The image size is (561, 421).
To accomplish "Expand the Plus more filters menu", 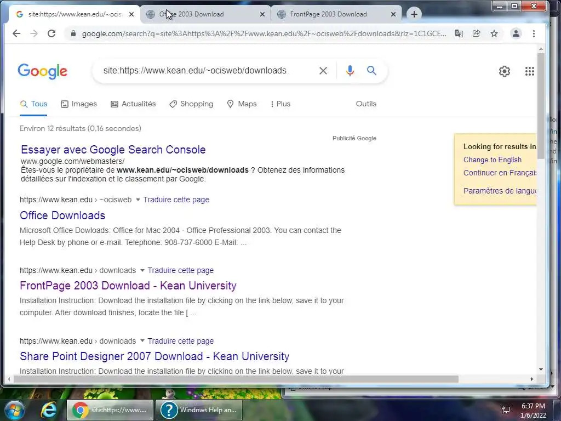I will point(280,104).
